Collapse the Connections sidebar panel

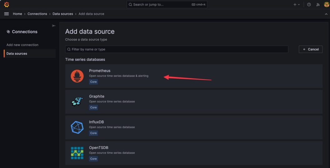tap(54, 26)
